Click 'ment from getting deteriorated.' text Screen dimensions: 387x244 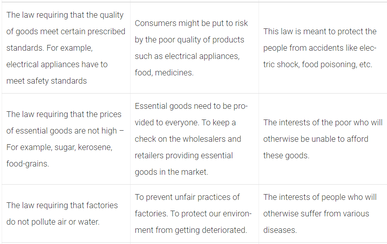pos(191,230)
